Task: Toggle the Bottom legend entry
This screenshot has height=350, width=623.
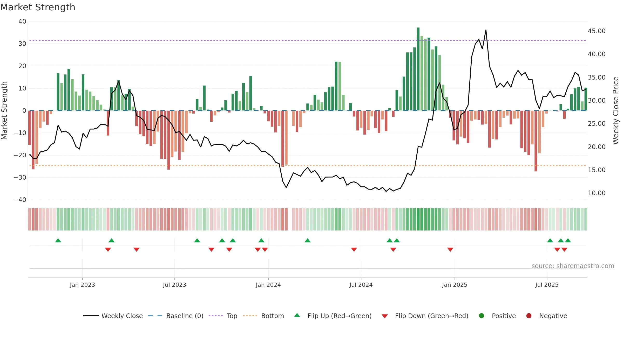Action: coord(263,316)
